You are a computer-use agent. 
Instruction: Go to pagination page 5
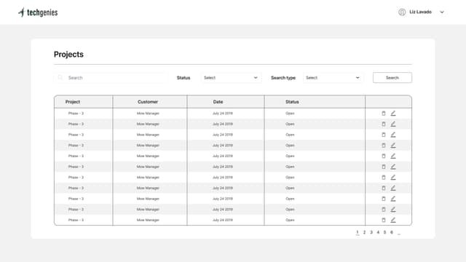(384, 232)
